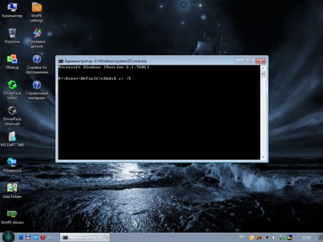
Task: Click the 23:10 clock in tray
Action: click(x=305, y=237)
